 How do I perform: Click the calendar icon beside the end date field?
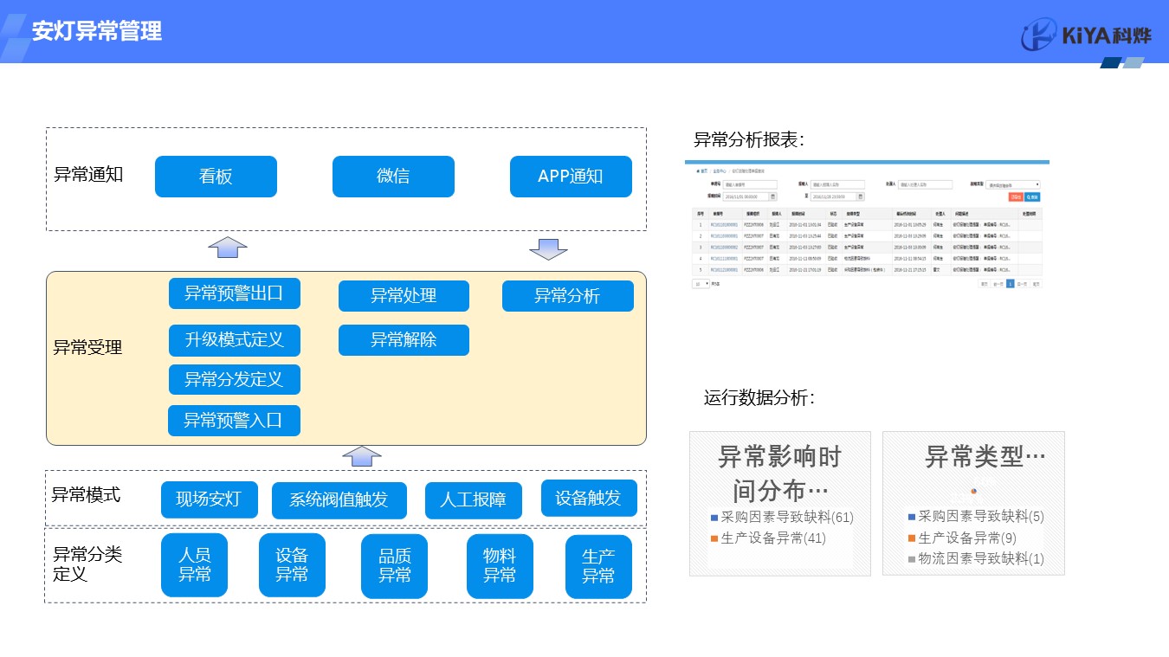859,196
